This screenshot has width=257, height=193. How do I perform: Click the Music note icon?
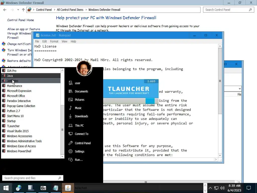(x=70, y=108)
